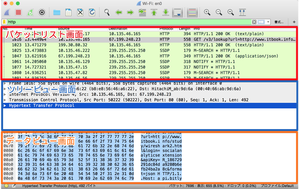Close the capture file icon
The image size is (299, 189).
click(80, 13)
